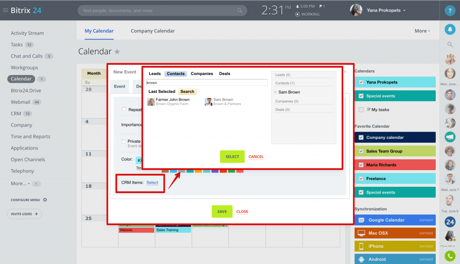Open the Contacts tab in CRM selector
The width and height of the screenshot is (460, 264).
[x=176, y=74]
